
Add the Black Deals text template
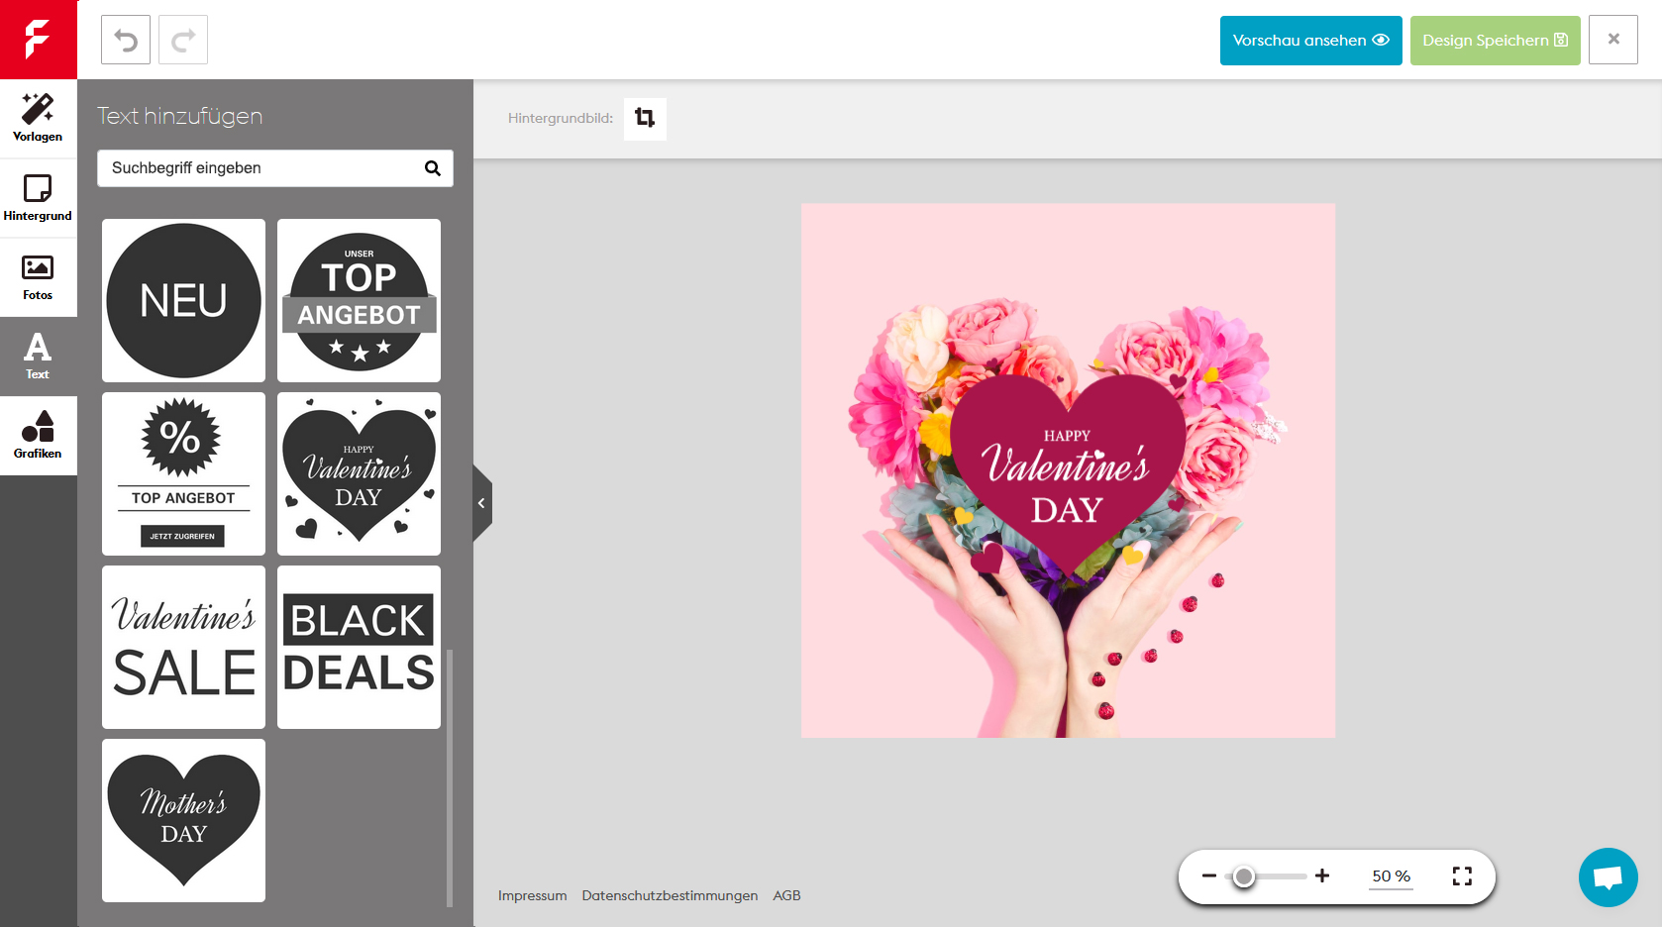click(359, 647)
